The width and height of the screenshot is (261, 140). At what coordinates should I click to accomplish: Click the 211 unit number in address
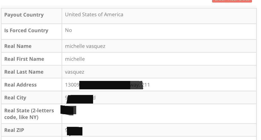pyautogui.click(x=146, y=85)
